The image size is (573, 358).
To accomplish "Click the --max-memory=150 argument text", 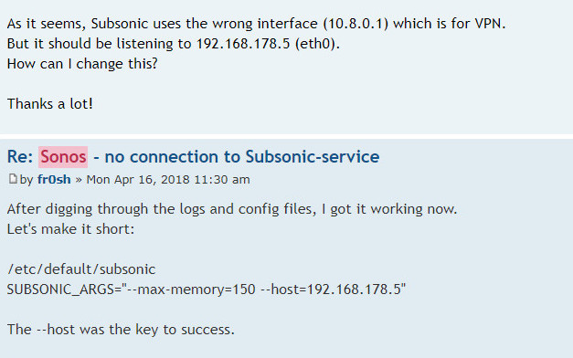I will point(191,290).
